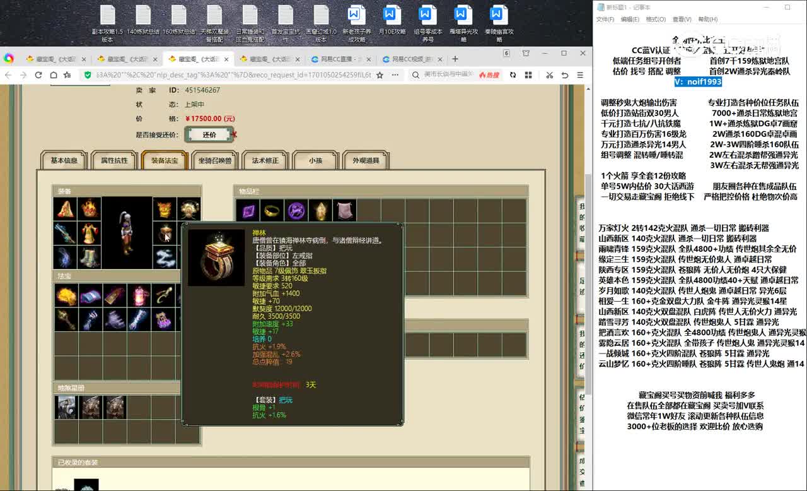Click the gold ring inventory item
This screenshot has height=491, width=807.
click(x=272, y=210)
